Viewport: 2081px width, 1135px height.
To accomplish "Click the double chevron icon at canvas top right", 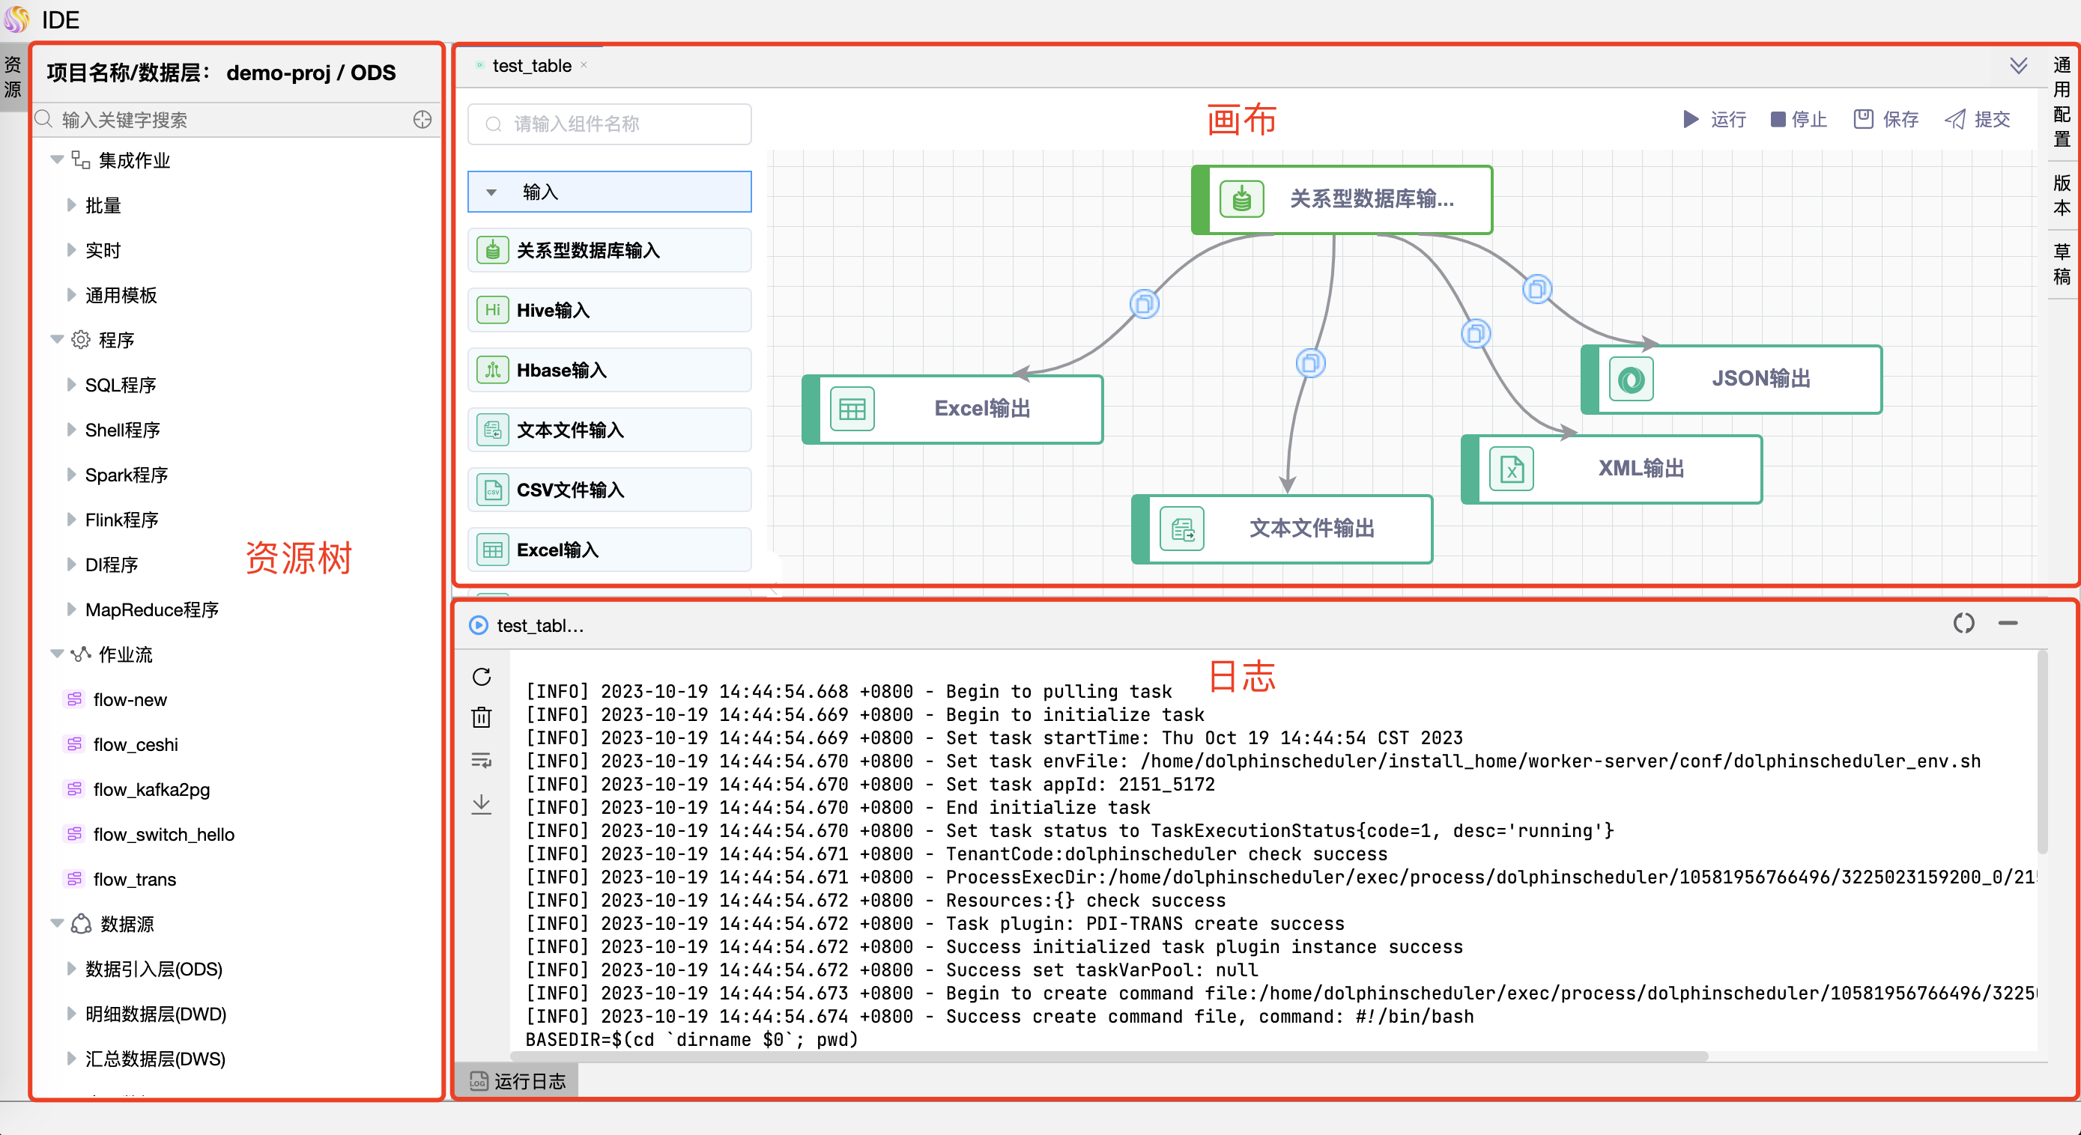I will click(2018, 66).
